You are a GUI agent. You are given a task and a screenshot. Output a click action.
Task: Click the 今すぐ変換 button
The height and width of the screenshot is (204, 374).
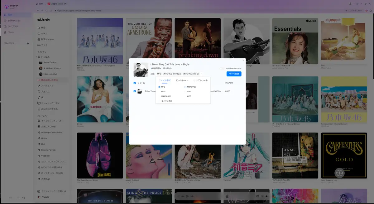(234, 74)
